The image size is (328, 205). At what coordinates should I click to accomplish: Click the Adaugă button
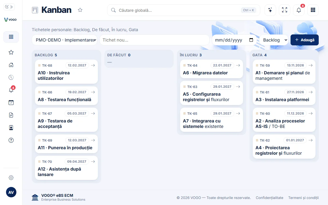click(304, 40)
